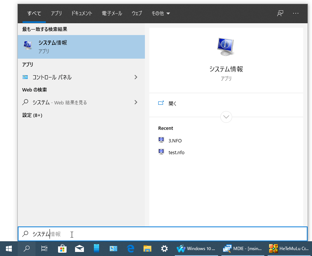312x256 pixels.
Task: Click the web search magnifier icon
Action: tap(25, 102)
